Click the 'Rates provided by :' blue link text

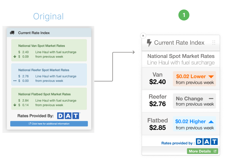tap(178, 143)
